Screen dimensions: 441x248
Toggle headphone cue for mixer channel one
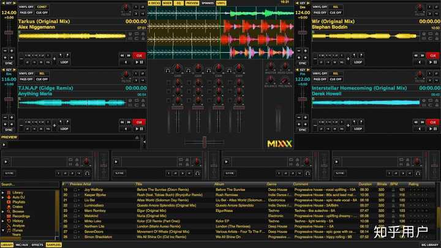tap(168, 71)
